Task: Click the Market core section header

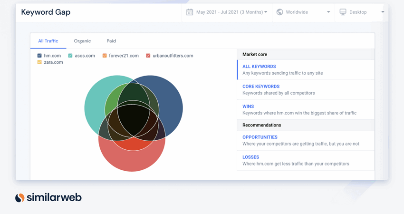Action: click(306, 54)
